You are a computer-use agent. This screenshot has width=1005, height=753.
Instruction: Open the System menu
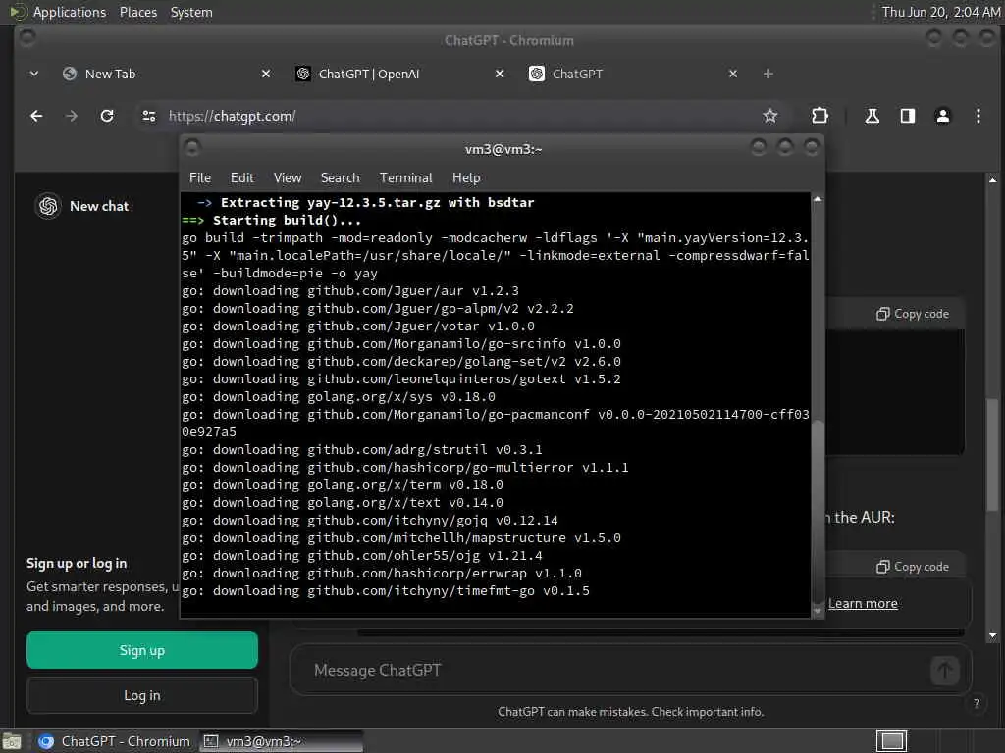pyautogui.click(x=191, y=12)
